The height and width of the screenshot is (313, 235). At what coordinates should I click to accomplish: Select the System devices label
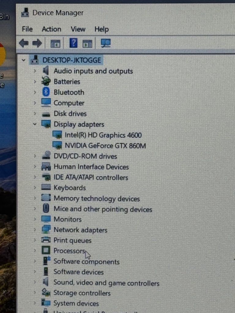pos(76,304)
